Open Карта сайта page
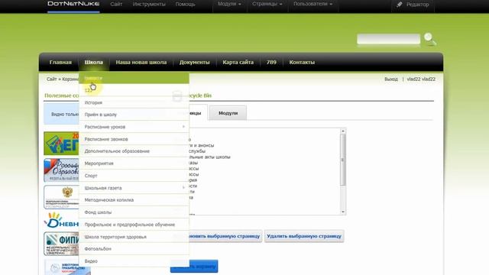Screen dimensions: 489x275 pos(238,62)
